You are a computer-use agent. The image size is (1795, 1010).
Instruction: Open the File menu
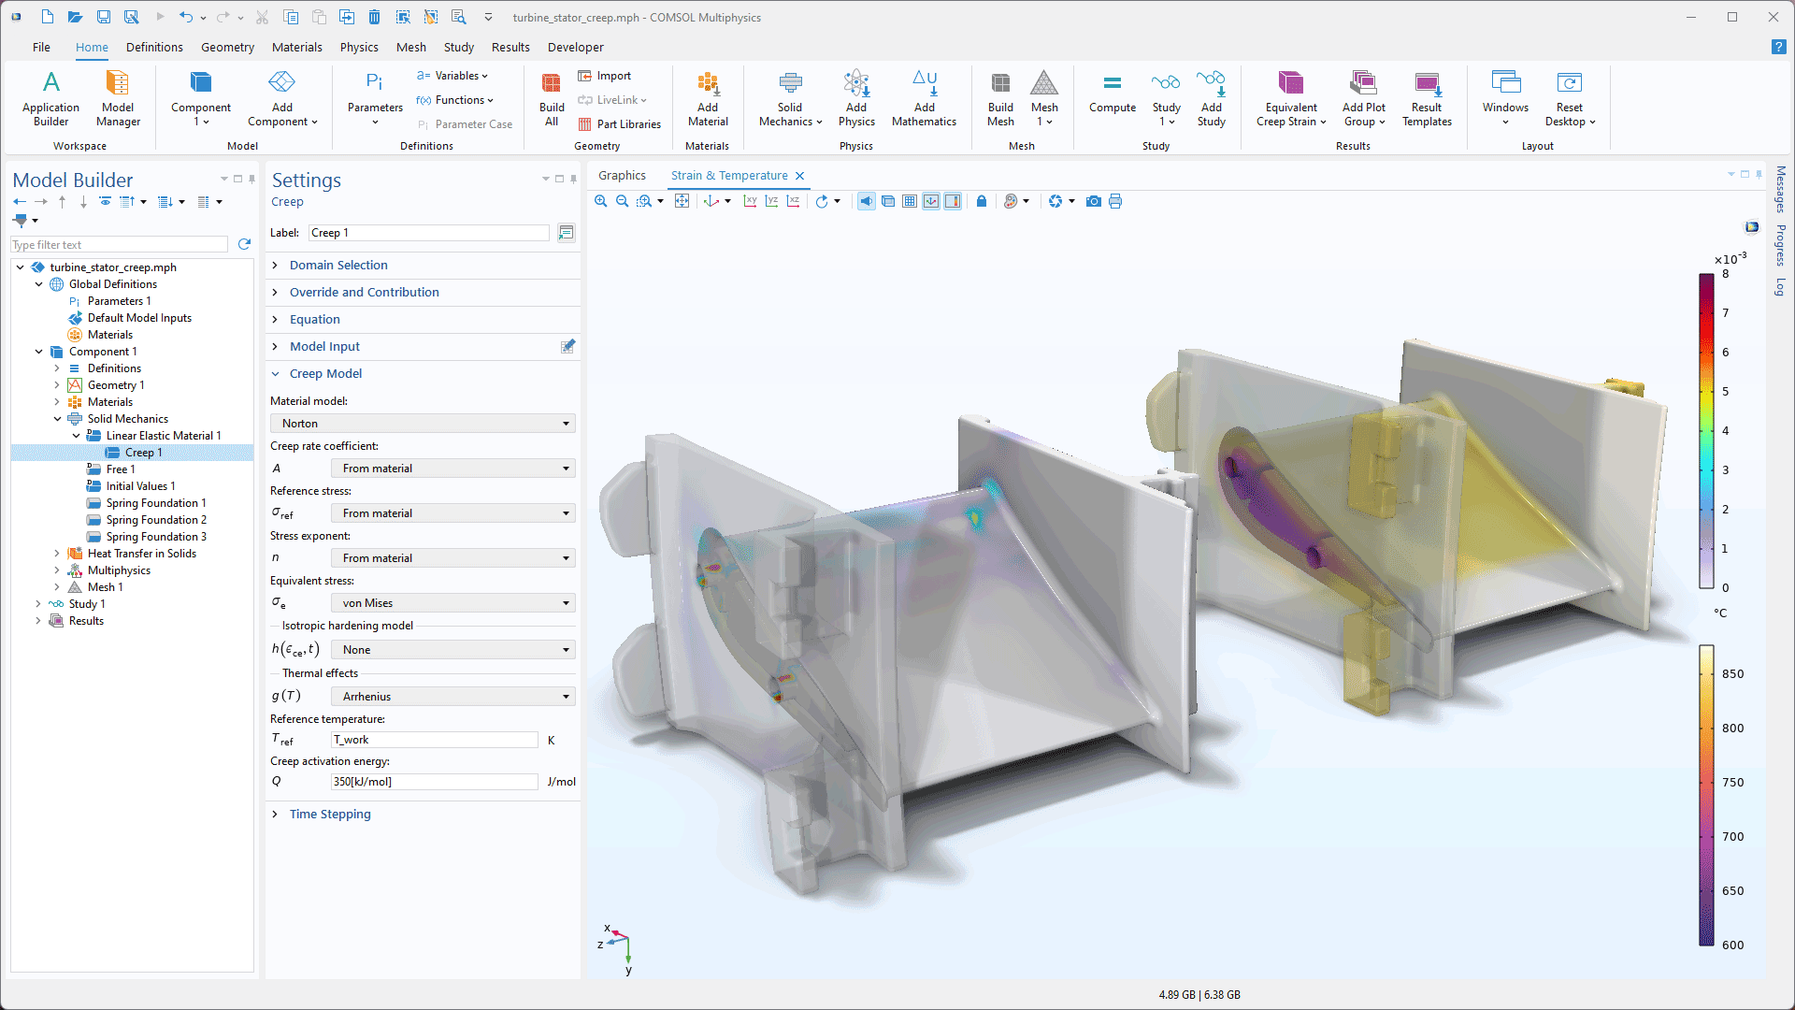pyautogui.click(x=41, y=47)
